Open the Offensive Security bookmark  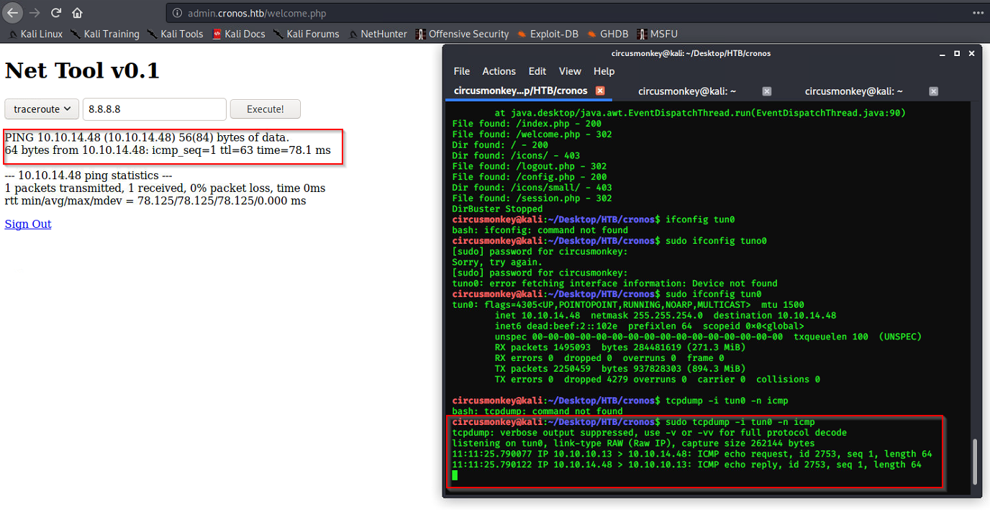click(462, 34)
